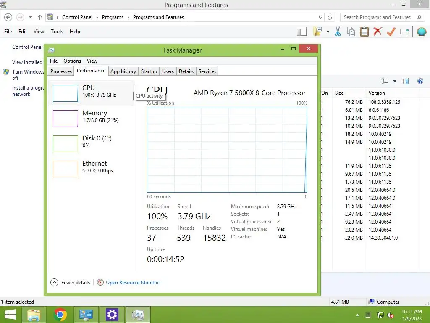Open the gear settings taskbar app

tap(112, 315)
